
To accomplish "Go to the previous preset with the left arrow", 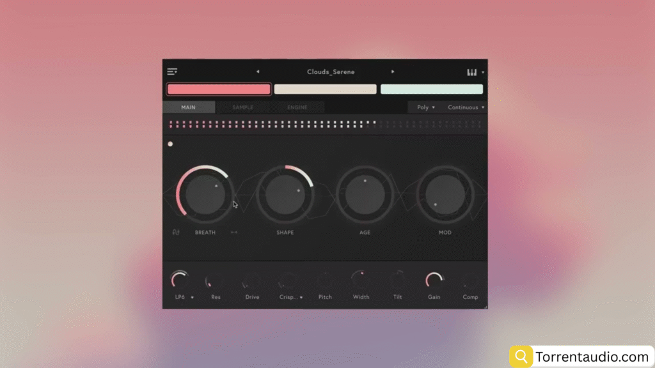I will click(258, 72).
